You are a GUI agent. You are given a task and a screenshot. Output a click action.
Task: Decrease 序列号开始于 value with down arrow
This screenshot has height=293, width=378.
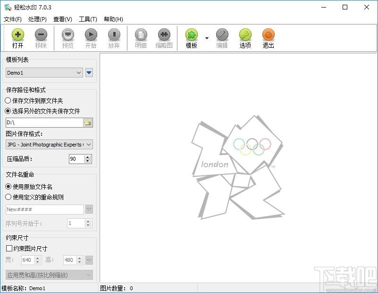click(x=88, y=225)
